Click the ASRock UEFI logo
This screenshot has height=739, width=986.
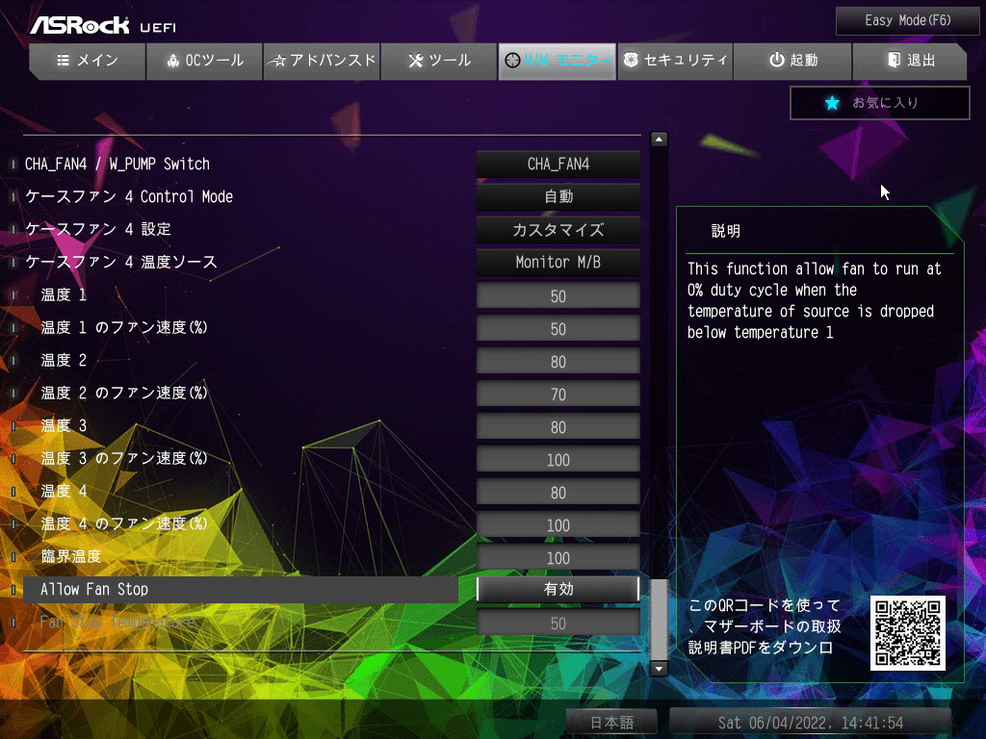tap(103, 25)
